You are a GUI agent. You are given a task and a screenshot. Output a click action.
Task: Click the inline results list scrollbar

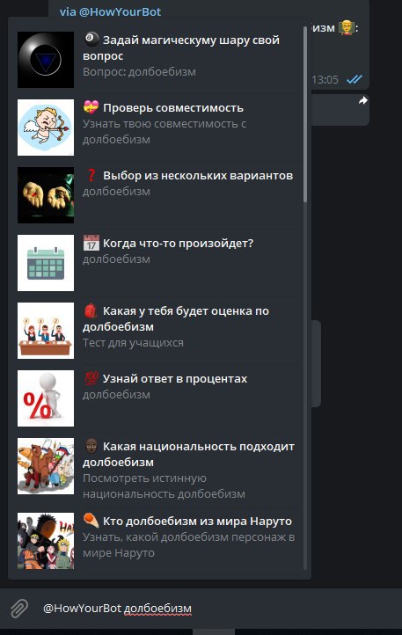click(305, 114)
